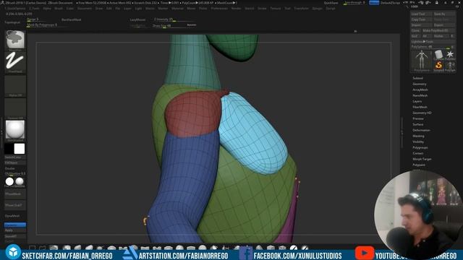Adjust the Mask By Polygroups slider
This screenshot has height=260, width=463.
pyautogui.click(x=47, y=25)
